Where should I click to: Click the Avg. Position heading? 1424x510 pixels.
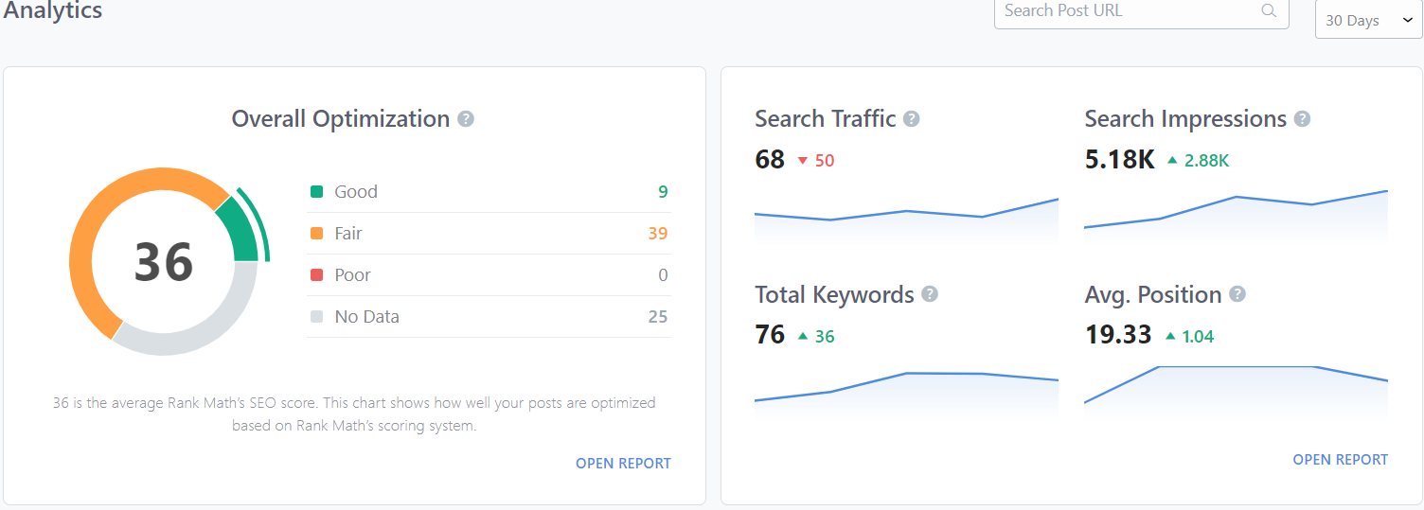1153,294
